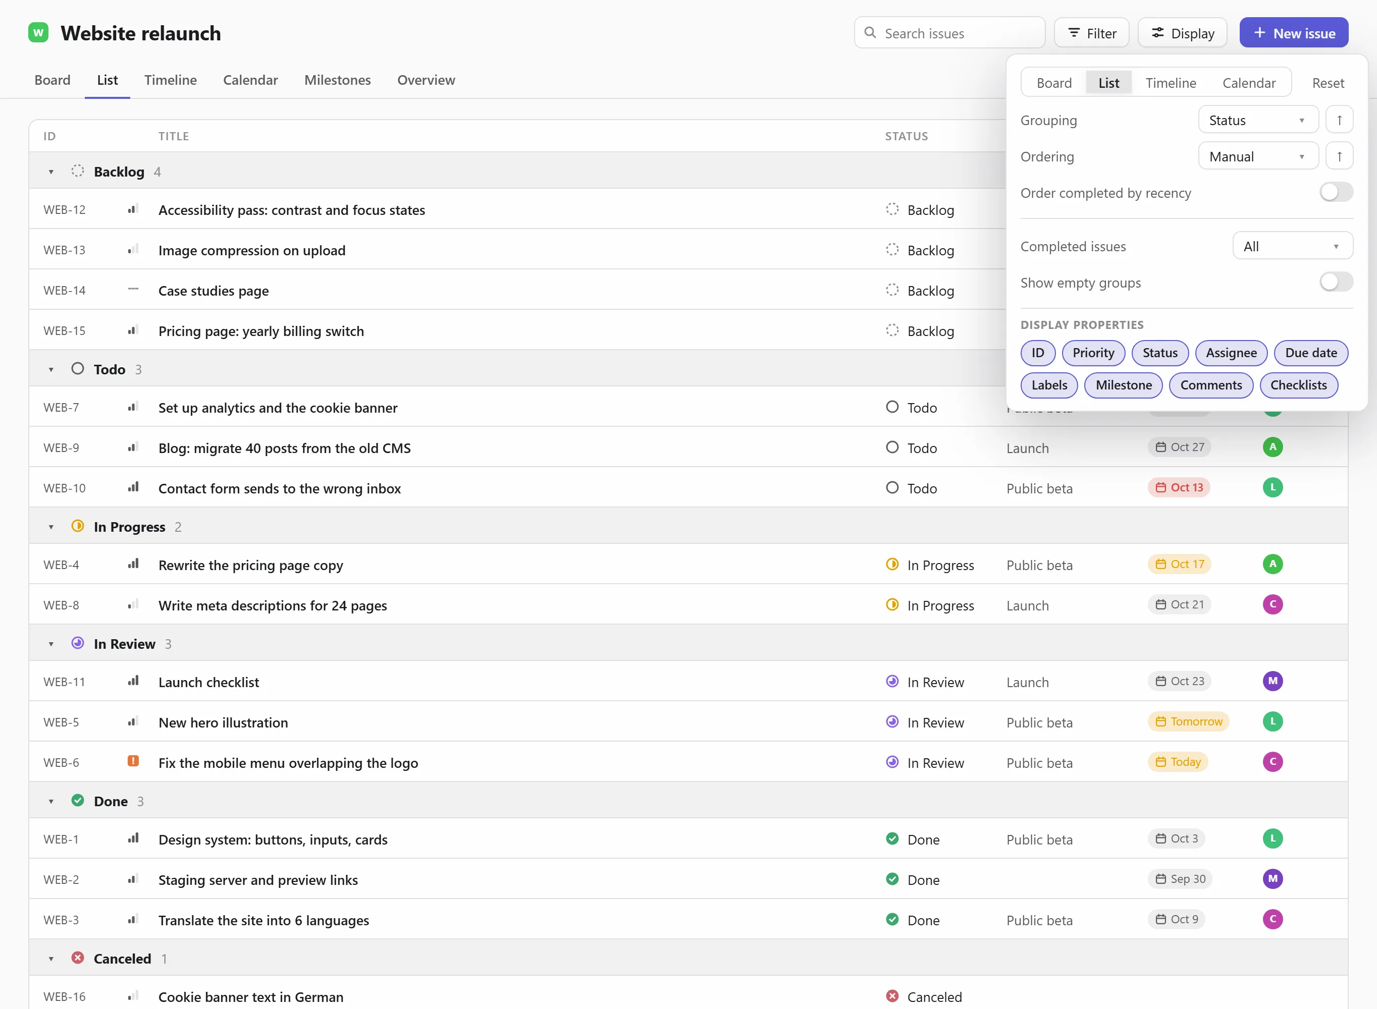Click the Done status icon for WEB-2
The width and height of the screenshot is (1377, 1009).
pyautogui.click(x=892, y=879)
